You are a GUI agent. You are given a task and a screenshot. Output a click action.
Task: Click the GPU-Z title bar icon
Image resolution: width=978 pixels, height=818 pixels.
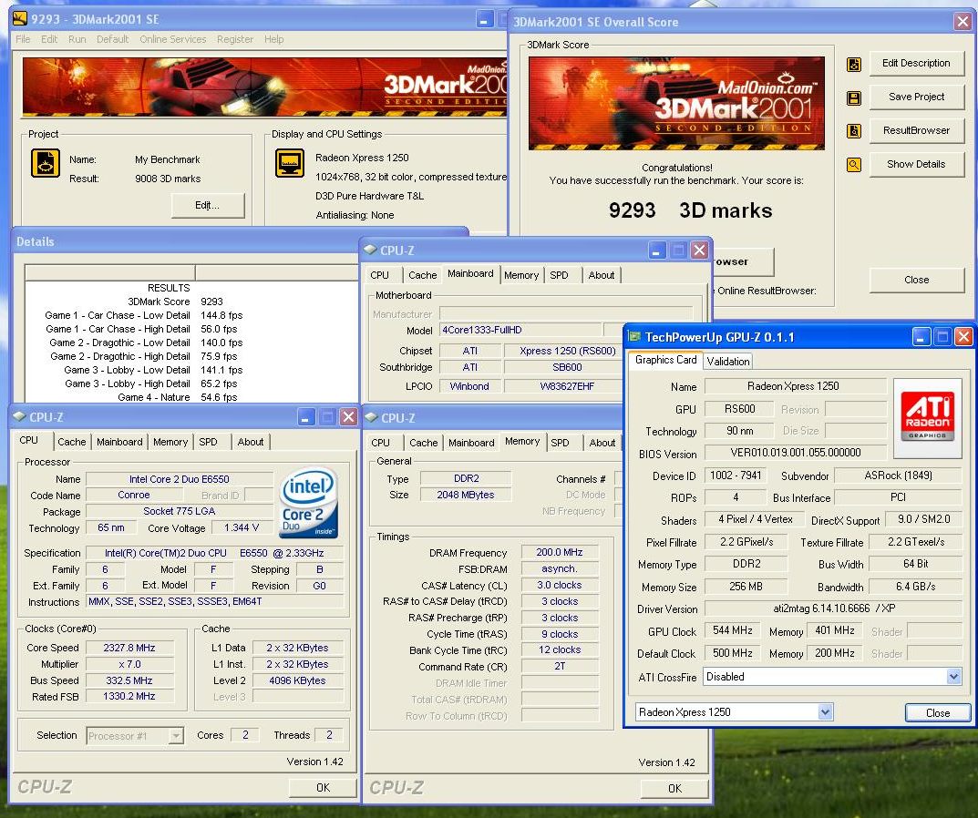click(x=635, y=337)
